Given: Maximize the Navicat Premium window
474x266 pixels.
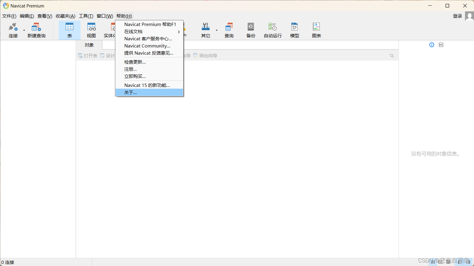Looking at the screenshot, I should point(447,6).
